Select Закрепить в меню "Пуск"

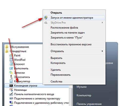74,38
